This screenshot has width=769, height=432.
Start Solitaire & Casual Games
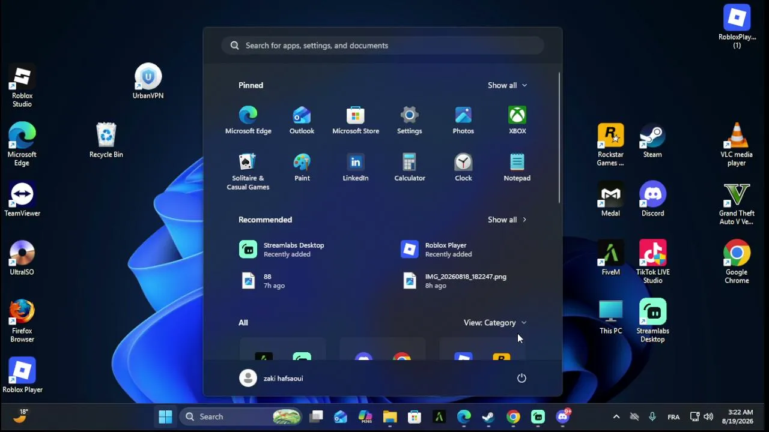tap(248, 172)
